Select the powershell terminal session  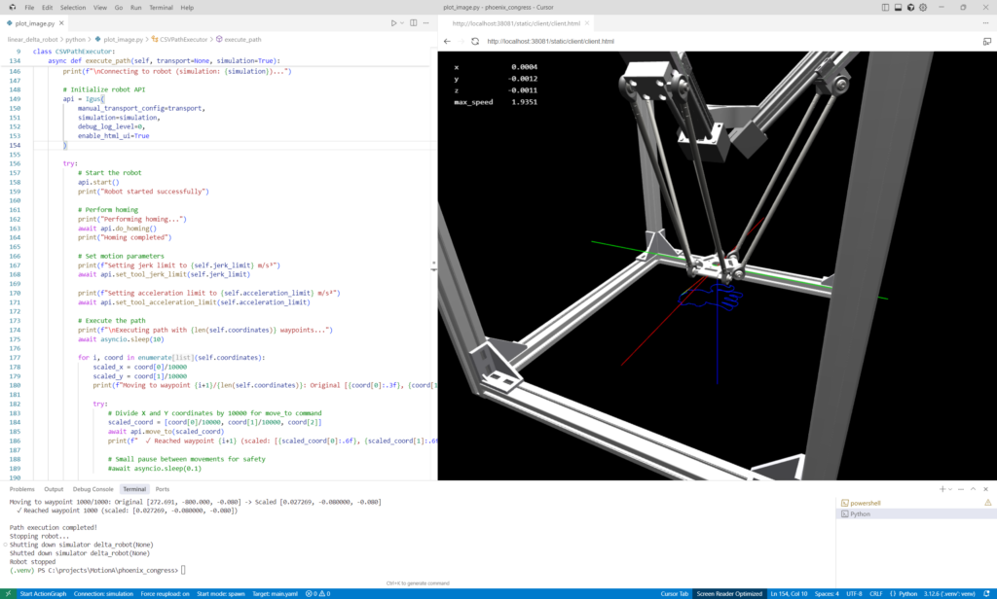point(865,503)
